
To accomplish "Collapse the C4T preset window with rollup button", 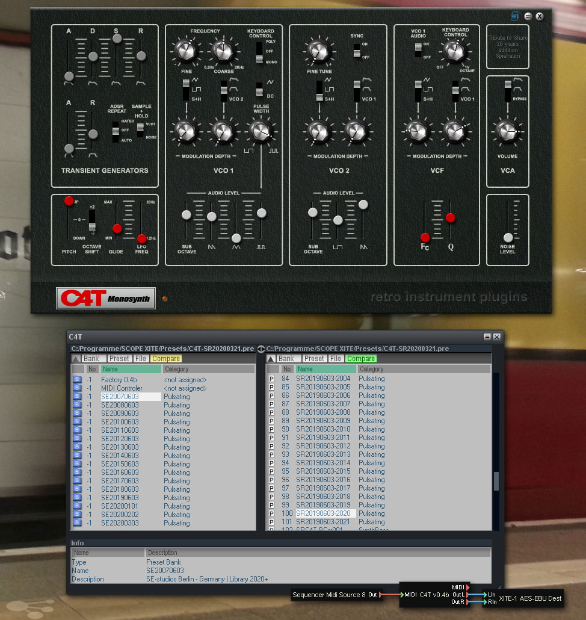I will pyautogui.click(x=487, y=337).
